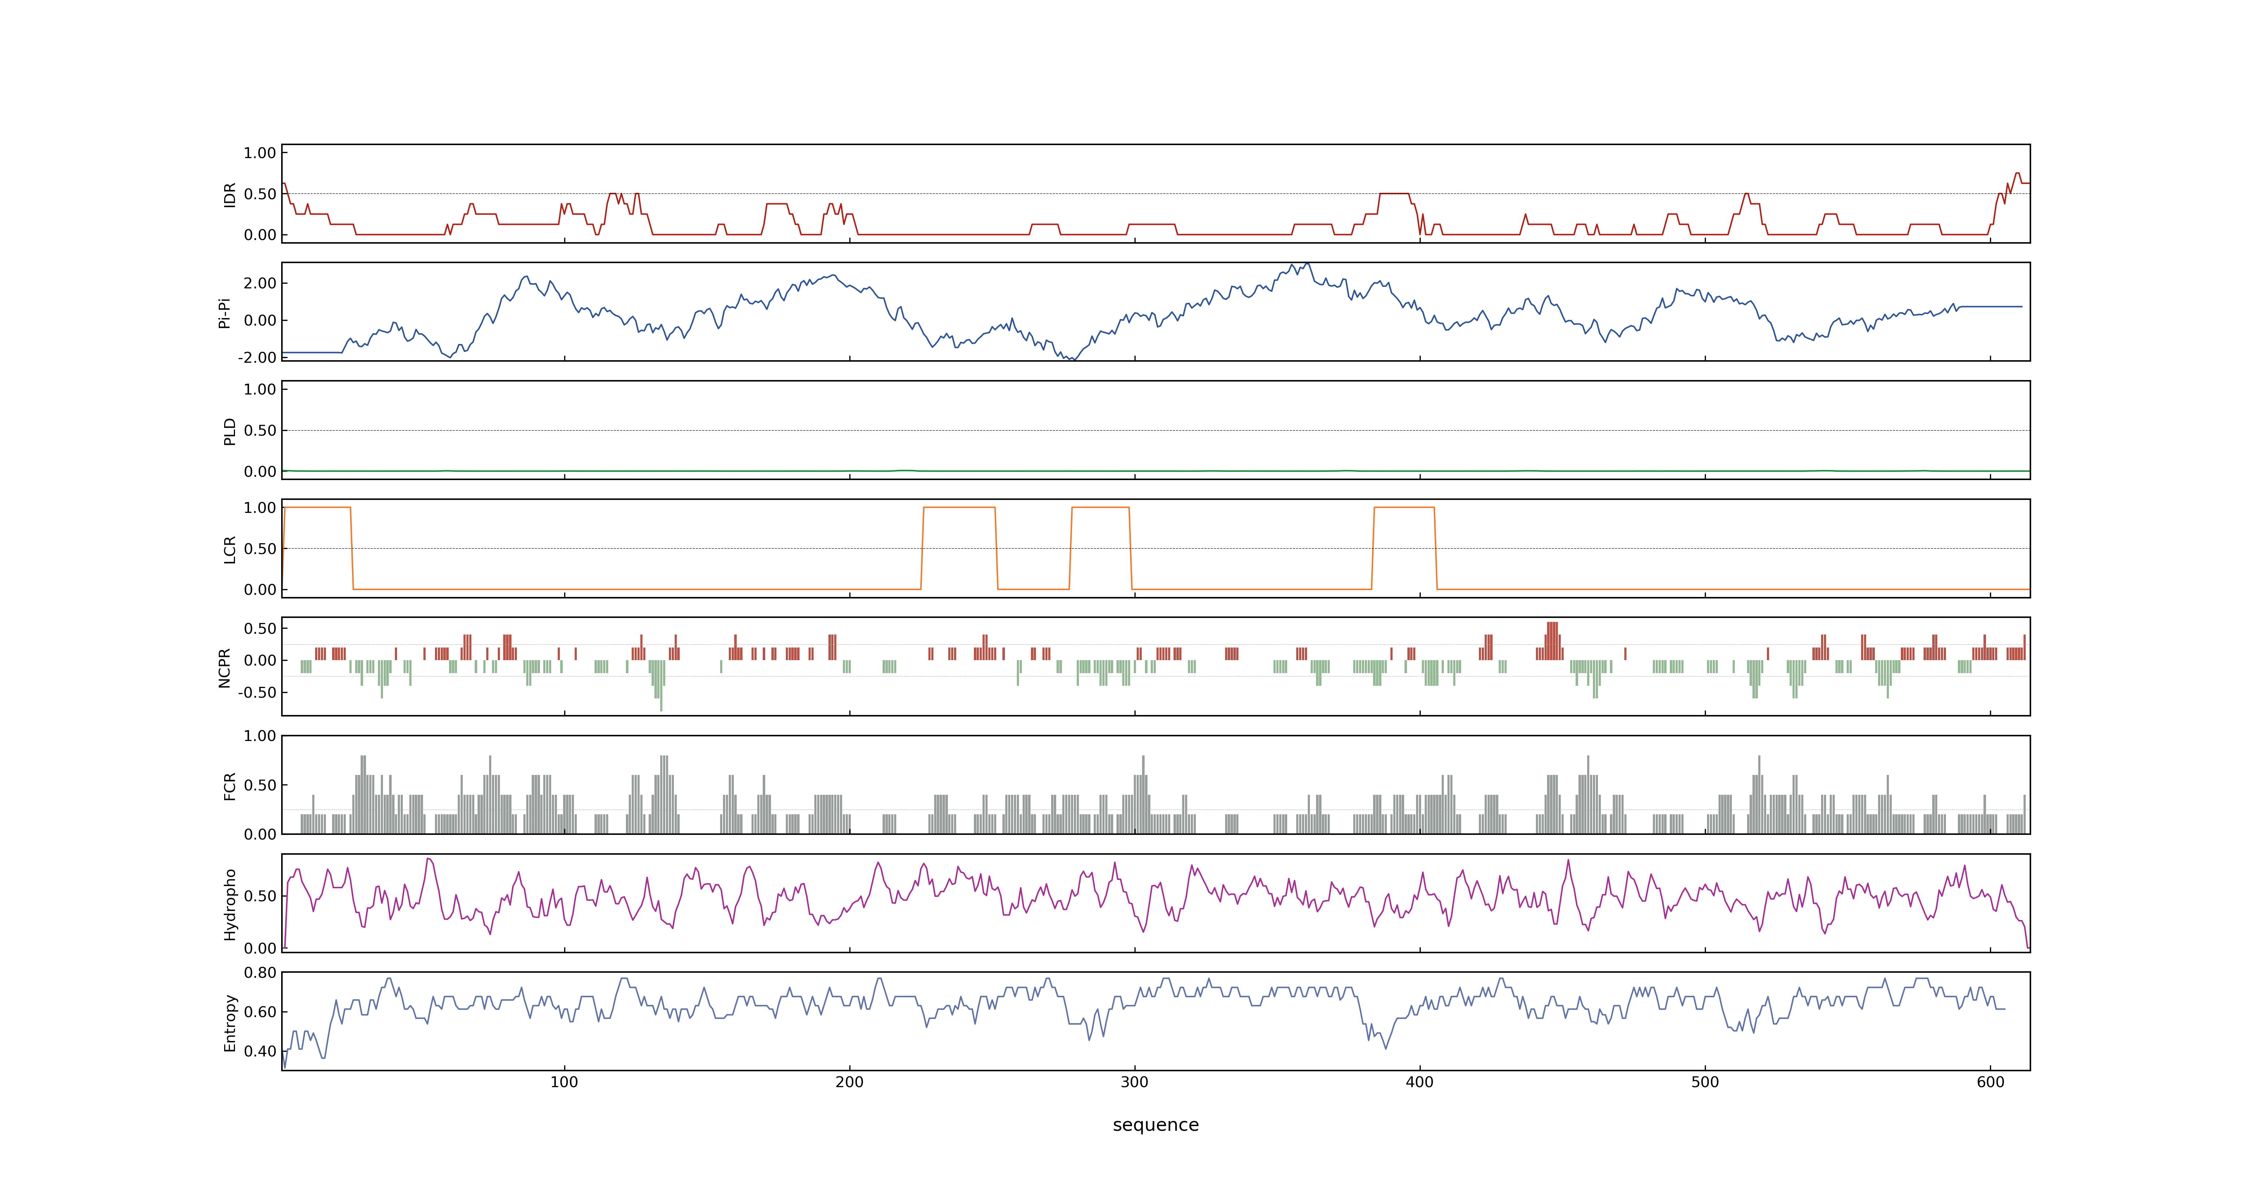
Task: Click the x-axis tick label 500
Action: [x=1705, y=1082]
